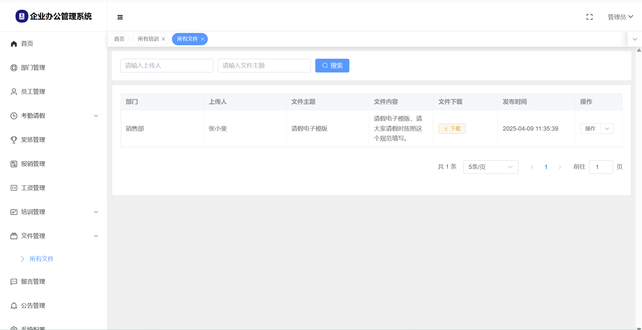The image size is (642, 330).
Task: Collapse the 文件管理 submenu
Action: pyautogui.click(x=96, y=236)
